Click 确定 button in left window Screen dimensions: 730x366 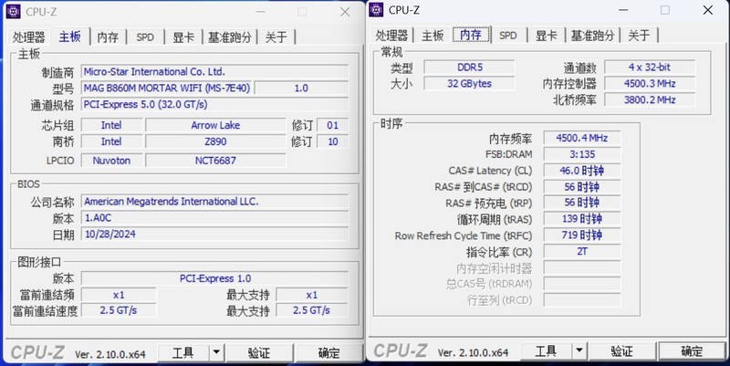(328, 353)
